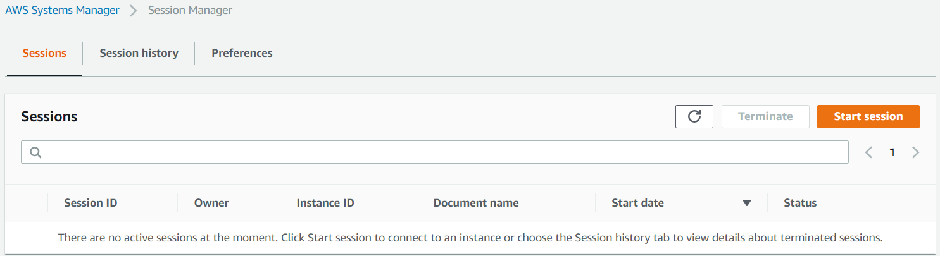Sort by the Status column header
This screenshot has width=940, height=256.
(x=800, y=203)
